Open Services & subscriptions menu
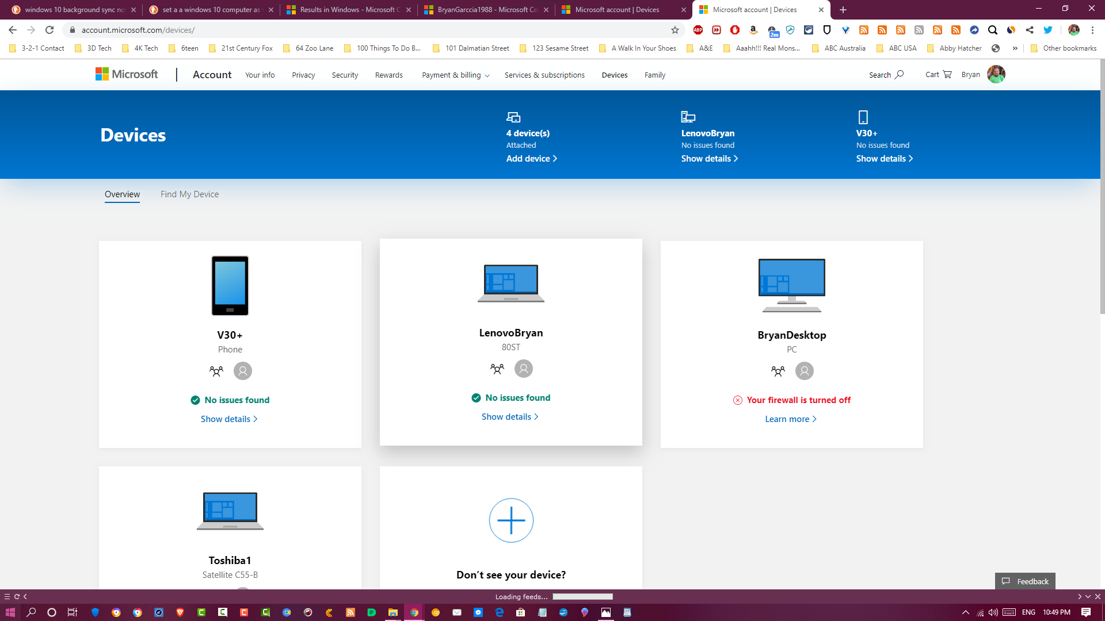The height and width of the screenshot is (621, 1105). [x=544, y=75]
